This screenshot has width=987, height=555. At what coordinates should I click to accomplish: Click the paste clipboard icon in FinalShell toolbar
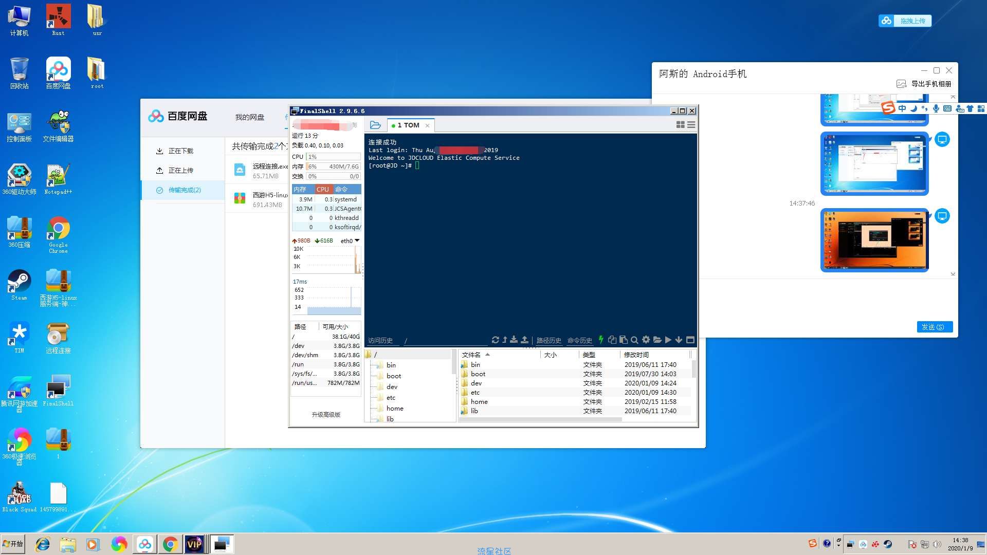tap(624, 340)
